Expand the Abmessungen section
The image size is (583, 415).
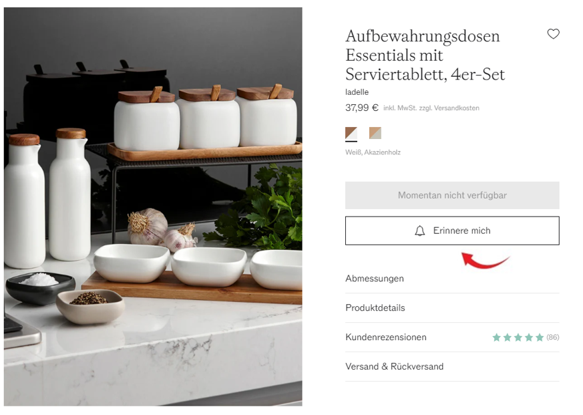coord(452,279)
